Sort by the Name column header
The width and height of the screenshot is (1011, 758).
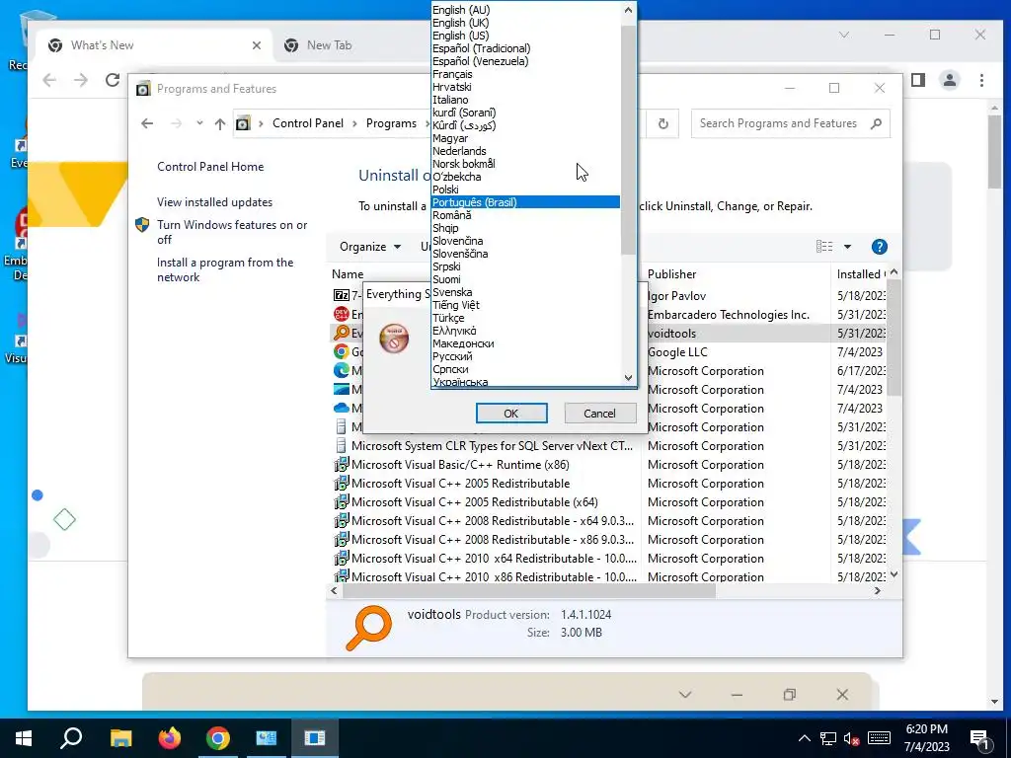(x=348, y=274)
